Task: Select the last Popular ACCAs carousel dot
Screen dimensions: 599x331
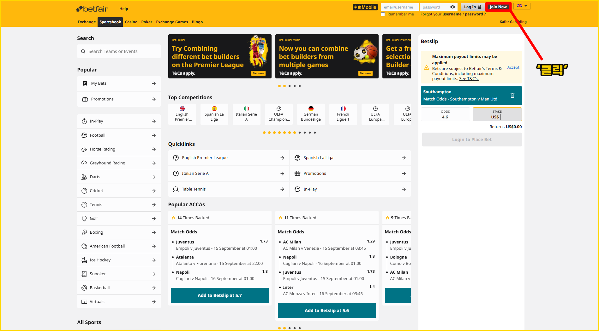Action: coord(300,328)
